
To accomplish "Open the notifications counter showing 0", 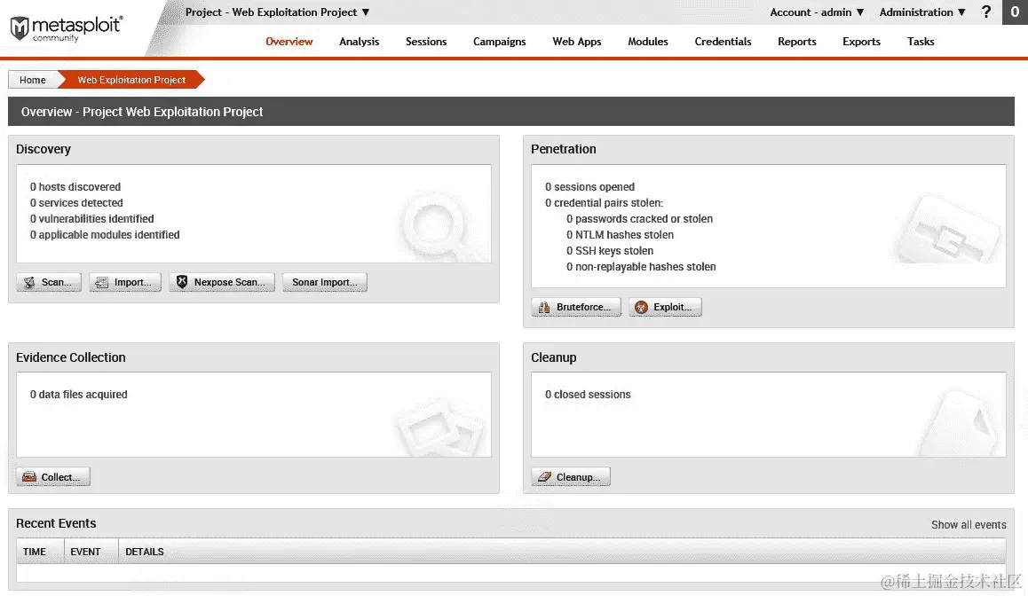I will click(1015, 12).
